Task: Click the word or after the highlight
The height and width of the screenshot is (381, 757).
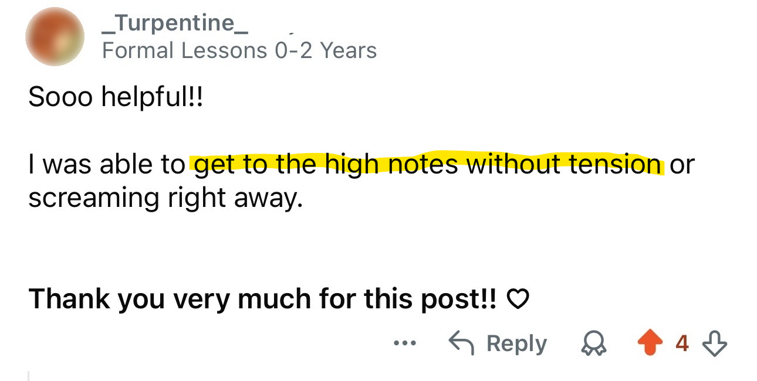Action: pyautogui.click(x=681, y=165)
